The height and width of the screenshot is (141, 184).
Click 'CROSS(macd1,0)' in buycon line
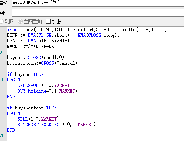pos(46,58)
